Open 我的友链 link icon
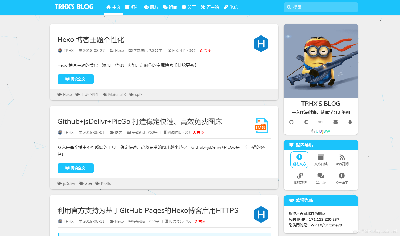400x236 pixels. click(300, 178)
